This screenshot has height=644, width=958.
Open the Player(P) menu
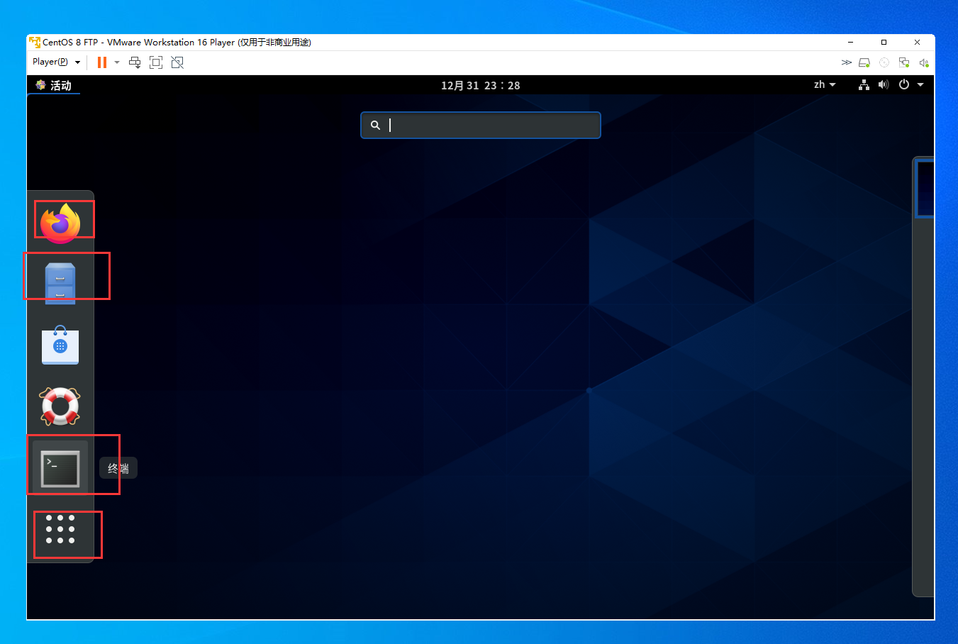coord(56,62)
